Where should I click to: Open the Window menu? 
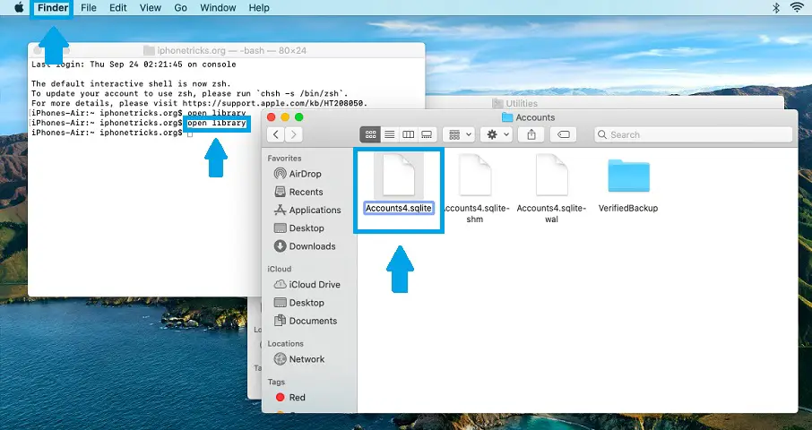click(x=218, y=8)
